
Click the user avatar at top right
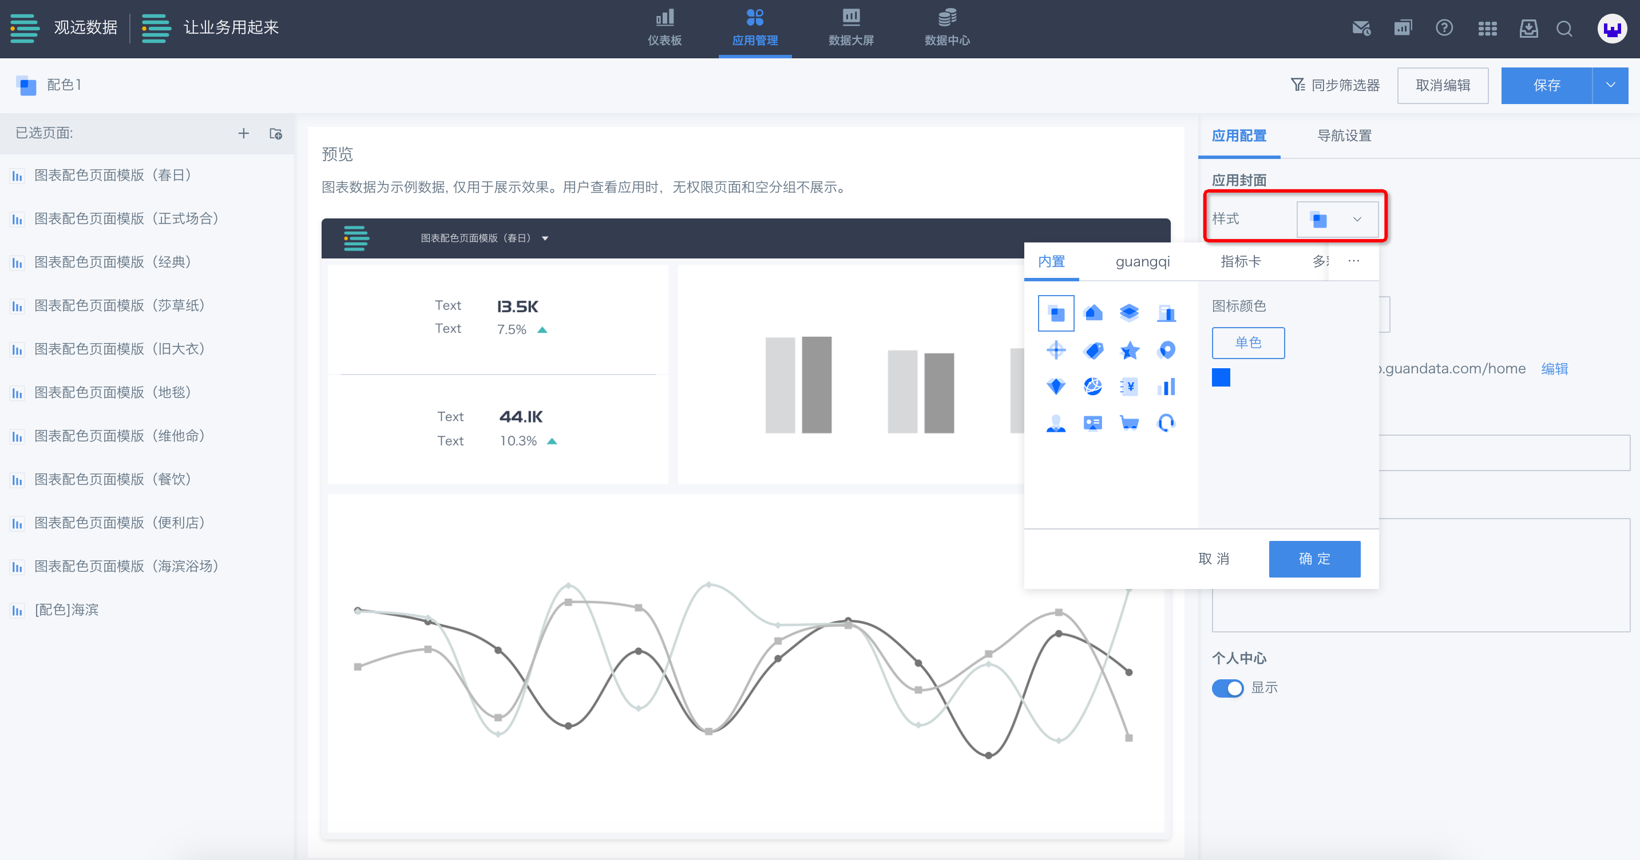1612,29
